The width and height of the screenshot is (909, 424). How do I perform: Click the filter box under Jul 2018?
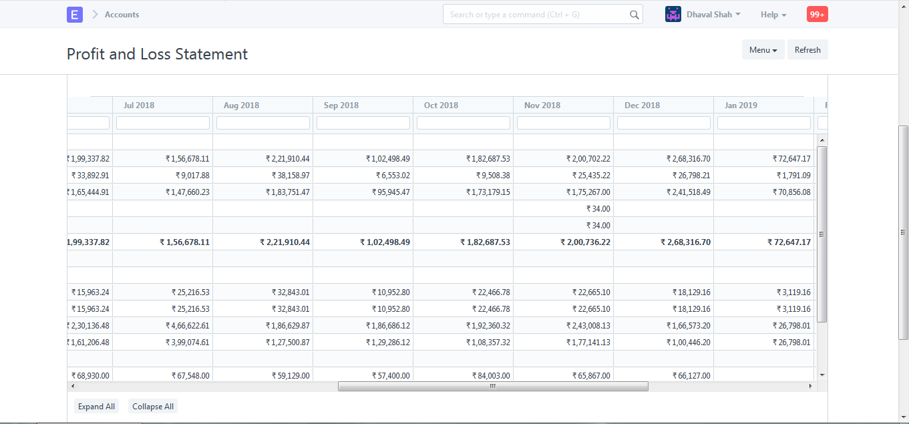coord(163,123)
